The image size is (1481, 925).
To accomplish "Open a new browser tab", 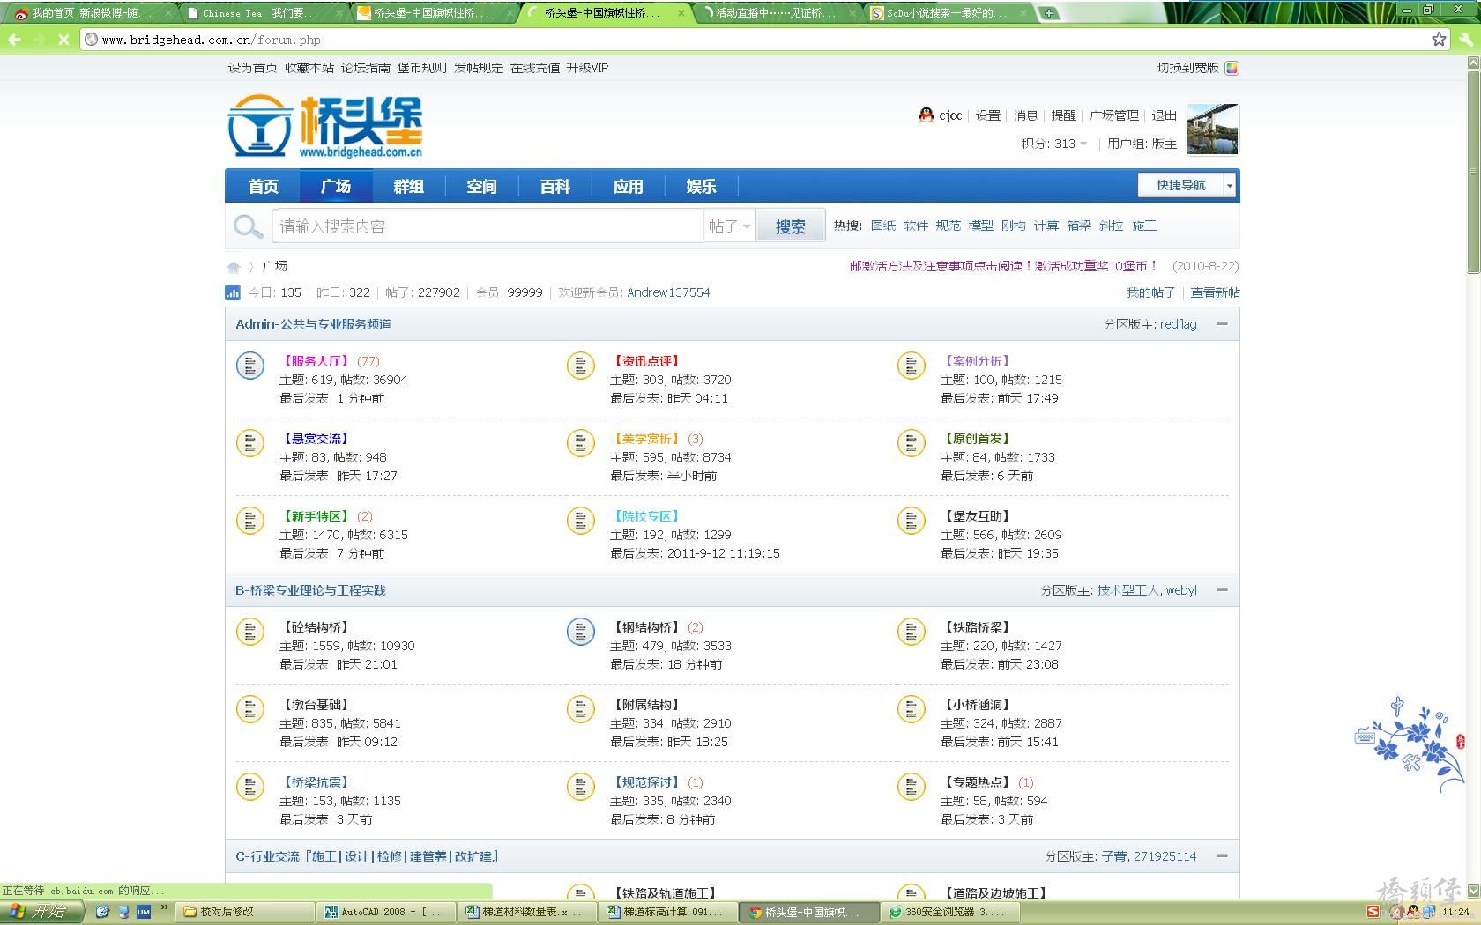I will (x=1049, y=13).
